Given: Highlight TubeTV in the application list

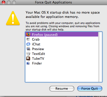Looking at the screenshot, I should tap(62, 58).
